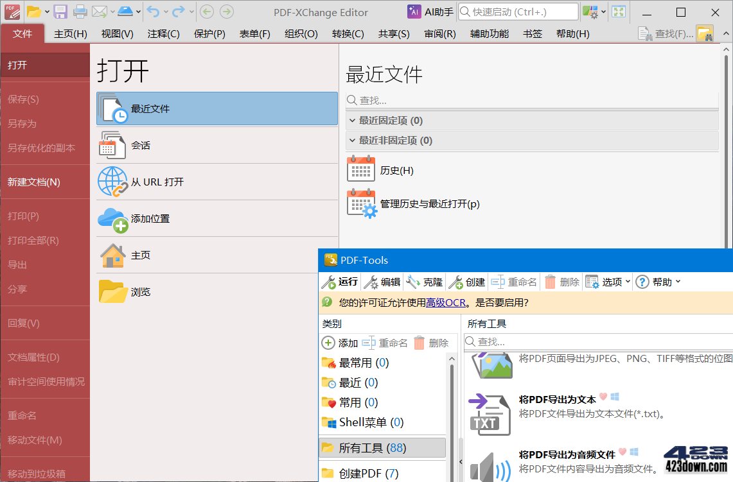The width and height of the screenshot is (733, 482).
Task: Click 编辑 in PDF-Tools toolbar
Action: coord(382,282)
